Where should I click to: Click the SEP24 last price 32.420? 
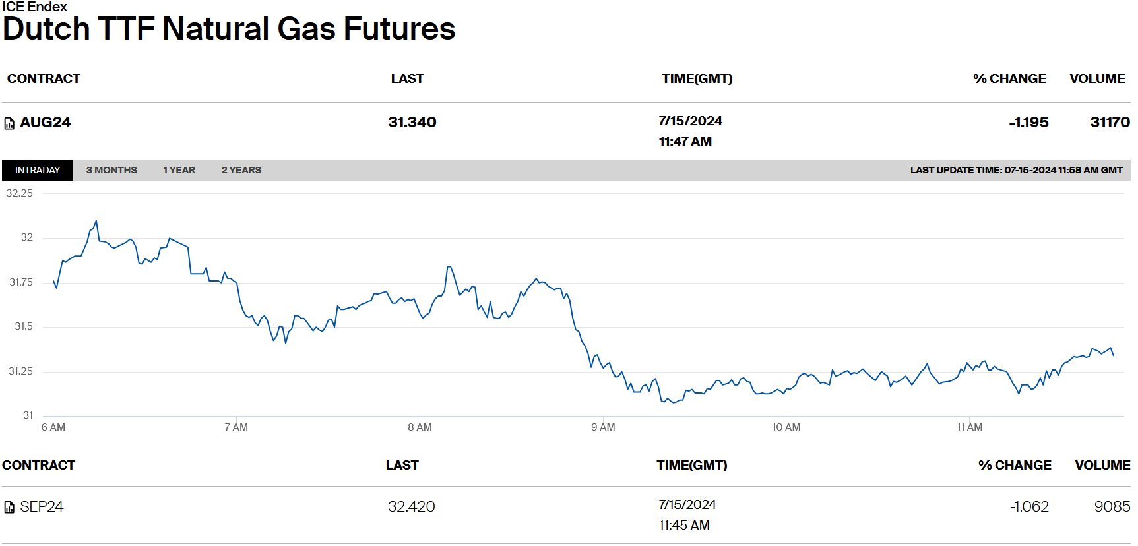[x=412, y=506]
